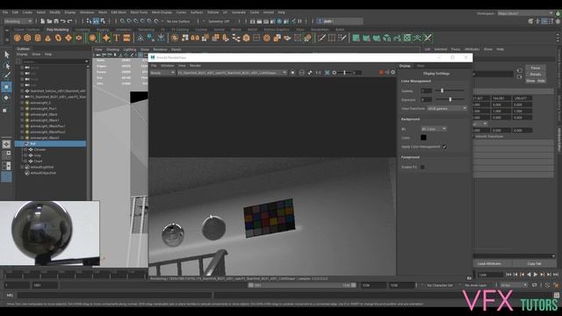Click the Presets button in Attribute Editor
Image resolution: width=562 pixels, height=316 pixels.
(x=536, y=75)
